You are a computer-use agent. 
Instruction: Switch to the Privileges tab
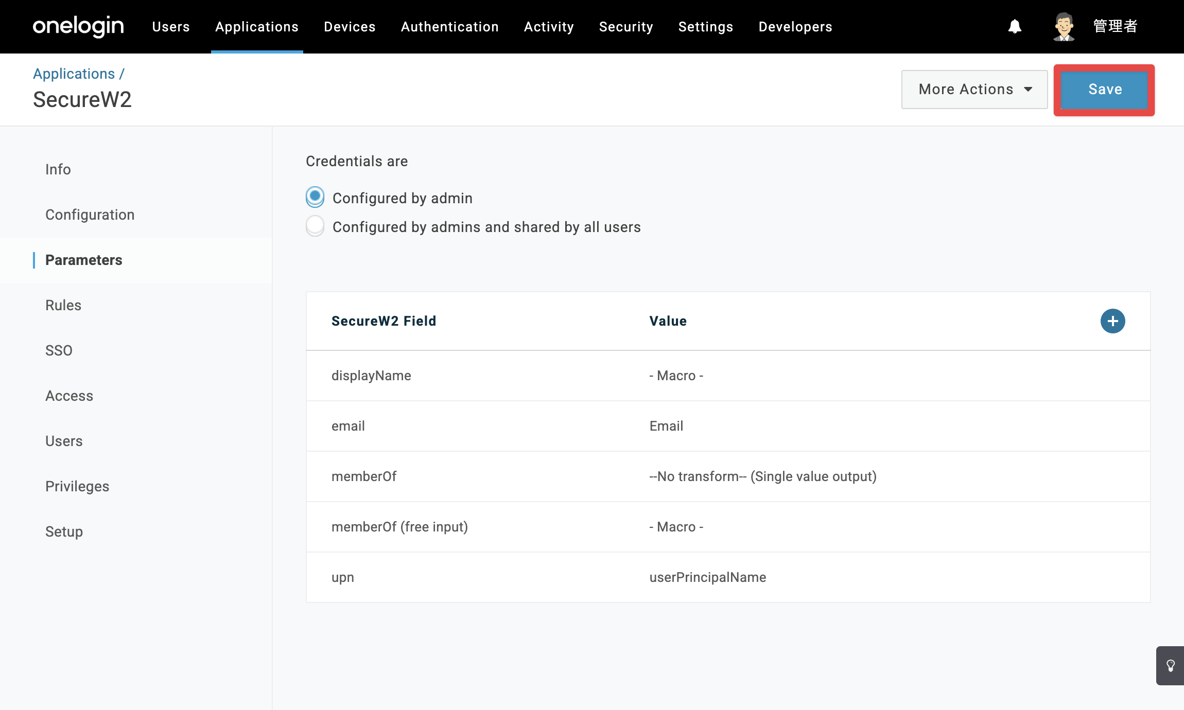(x=77, y=486)
